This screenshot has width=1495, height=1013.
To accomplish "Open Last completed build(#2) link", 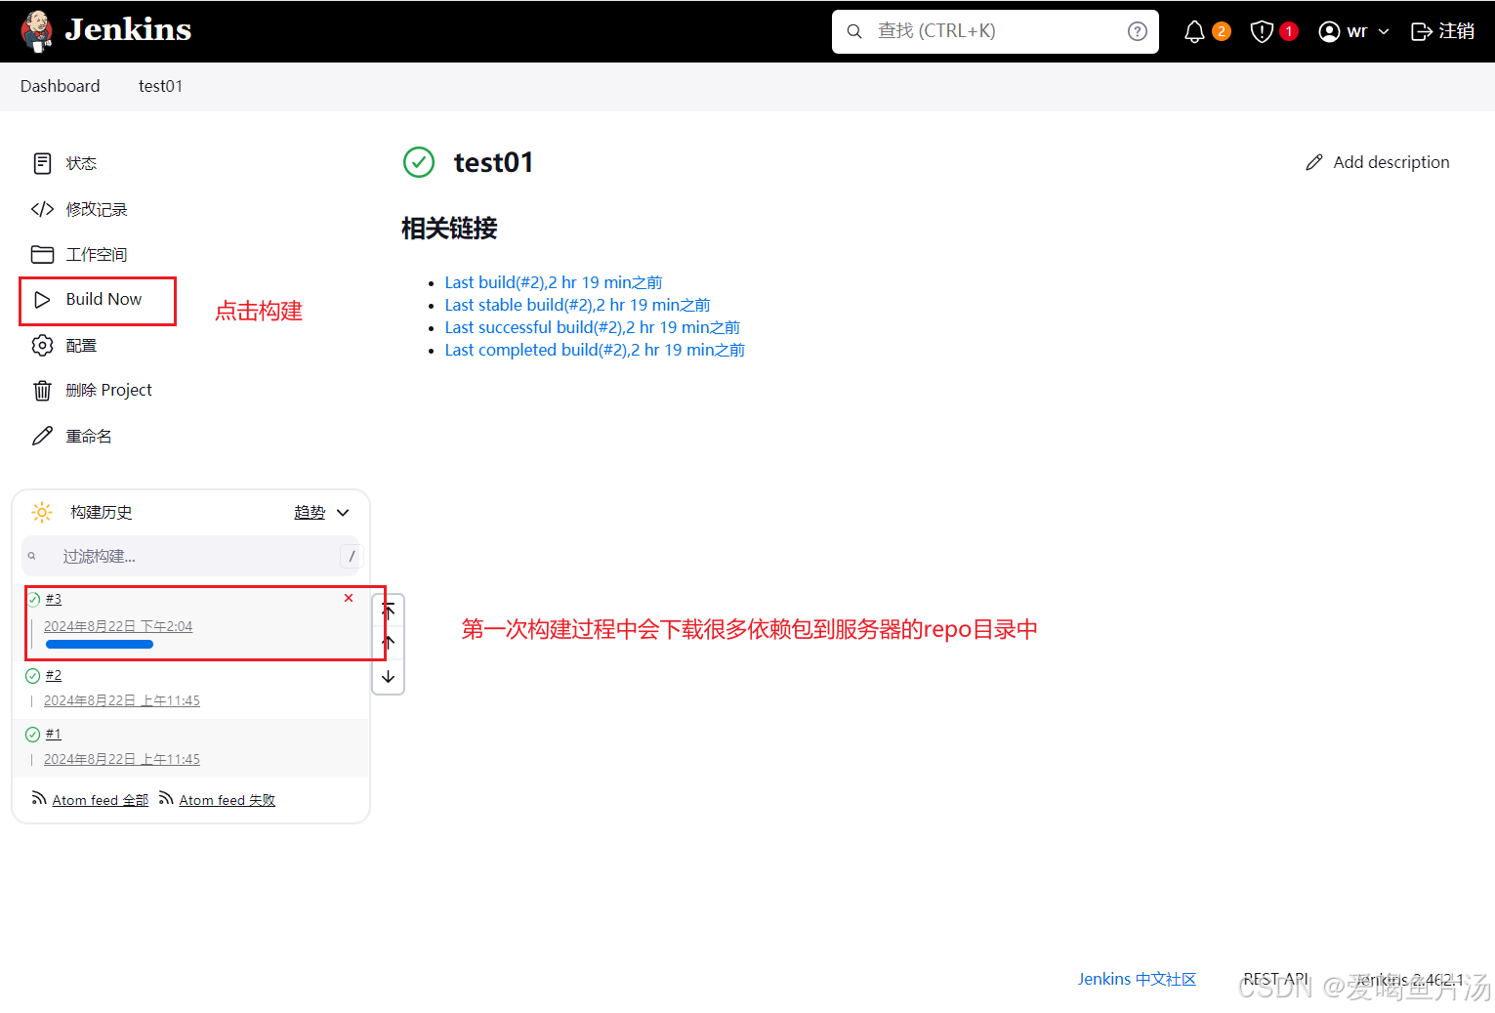I will point(595,350).
